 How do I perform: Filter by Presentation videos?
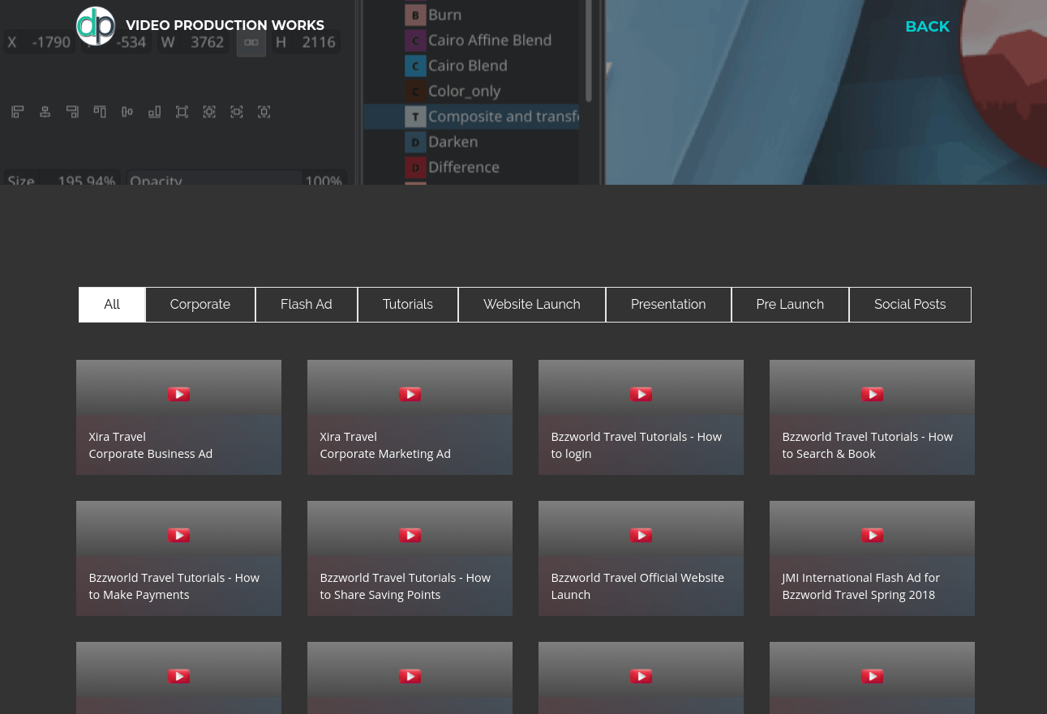[668, 305]
